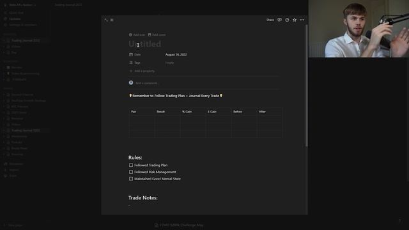This screenshot has width=409, height=230.
Task: Click the Tags property list icon
Action: coord(131,63)
